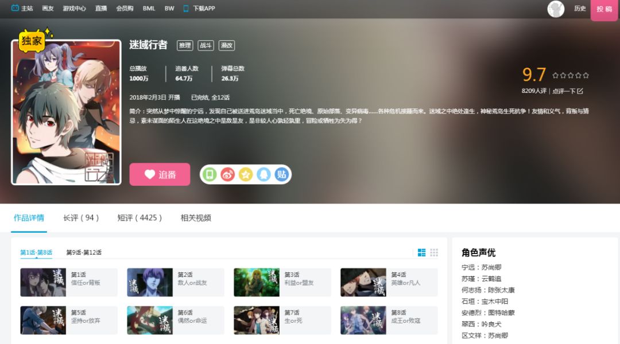Open 游戏中心 in the top navigation

click(74, 8)
